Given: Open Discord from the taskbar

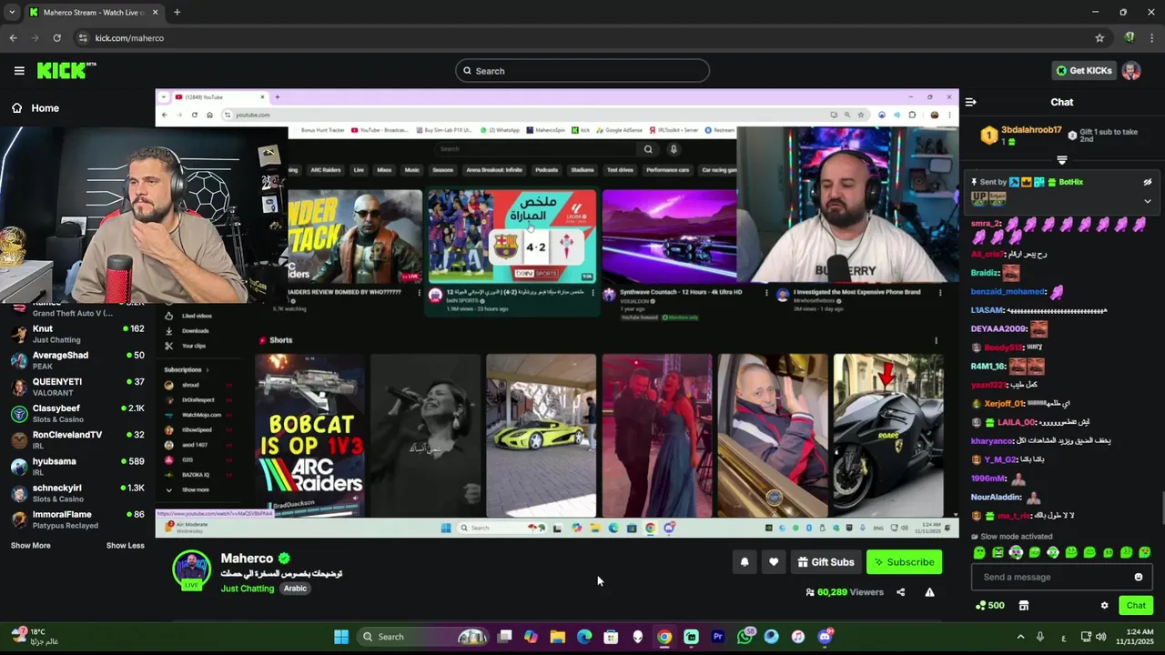Looking at the screenshot, I should point(825,637).
